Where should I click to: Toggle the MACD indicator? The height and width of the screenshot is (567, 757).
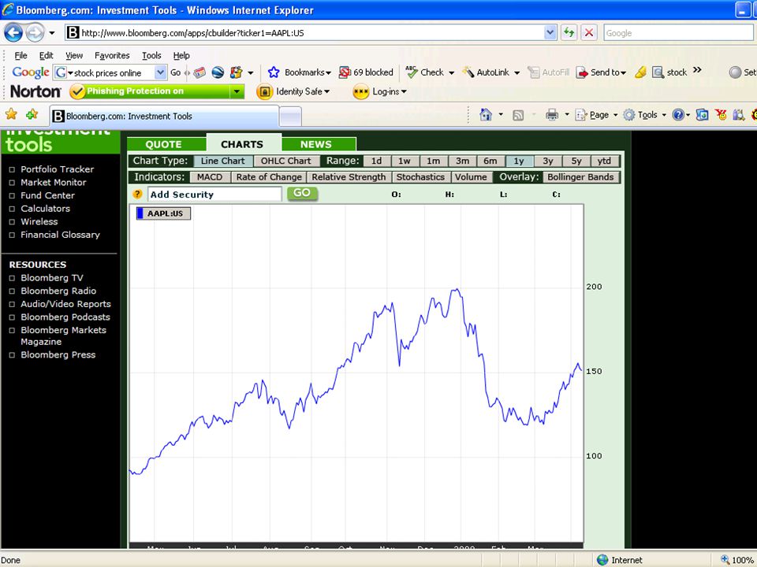point(210,177)
